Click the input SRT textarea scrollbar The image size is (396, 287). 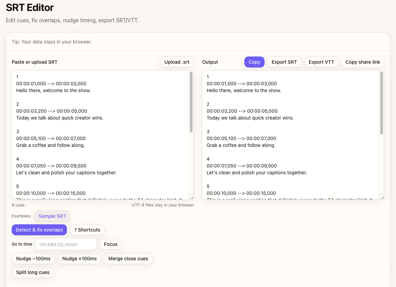191,103
